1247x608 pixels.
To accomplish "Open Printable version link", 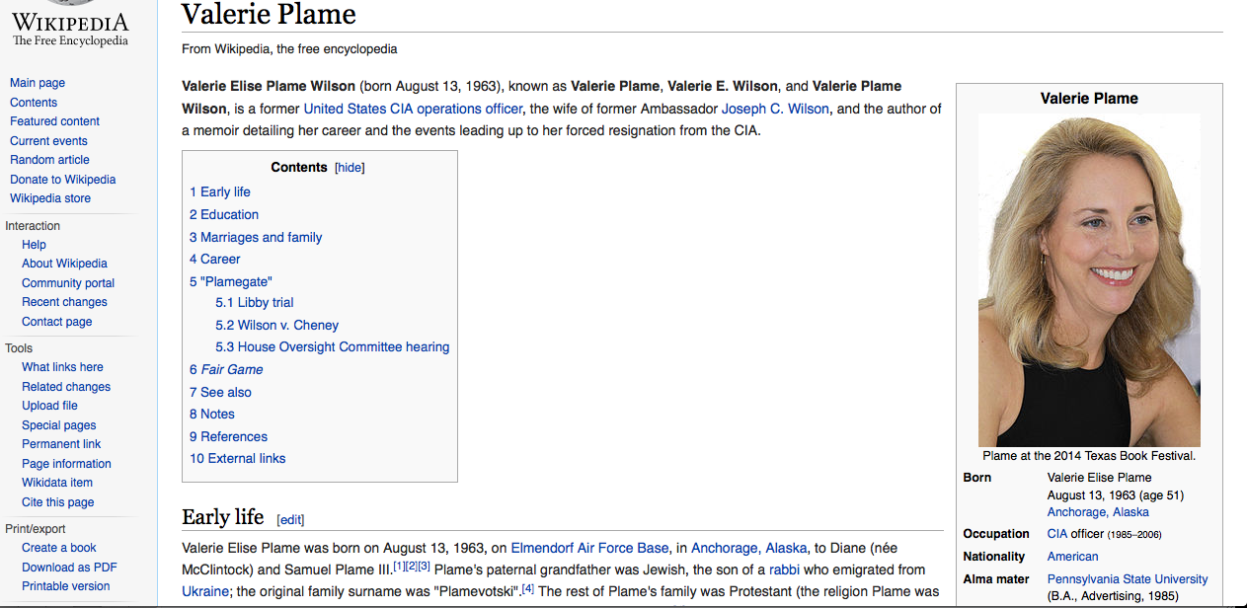I will click(66, 586).
